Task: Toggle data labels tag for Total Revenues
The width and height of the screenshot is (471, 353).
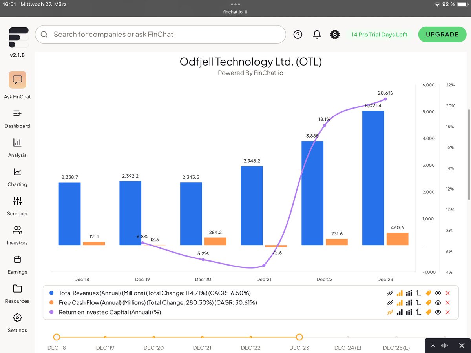Action: (428, 293)
